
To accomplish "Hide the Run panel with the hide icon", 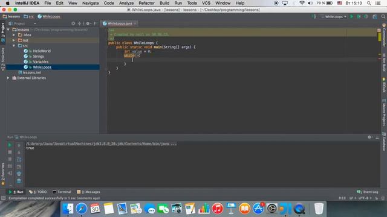I will coord(377,137).
